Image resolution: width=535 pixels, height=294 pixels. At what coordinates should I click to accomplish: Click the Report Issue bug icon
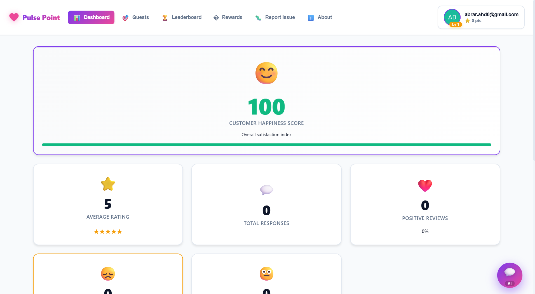coord(258,18)
